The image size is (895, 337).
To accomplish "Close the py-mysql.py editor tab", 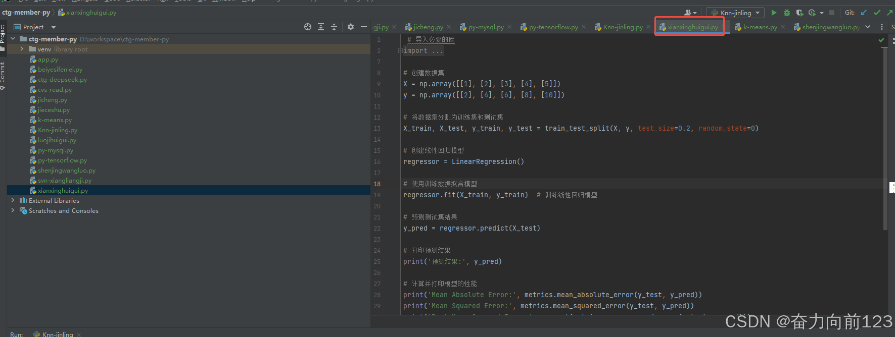I will point(509,27).
